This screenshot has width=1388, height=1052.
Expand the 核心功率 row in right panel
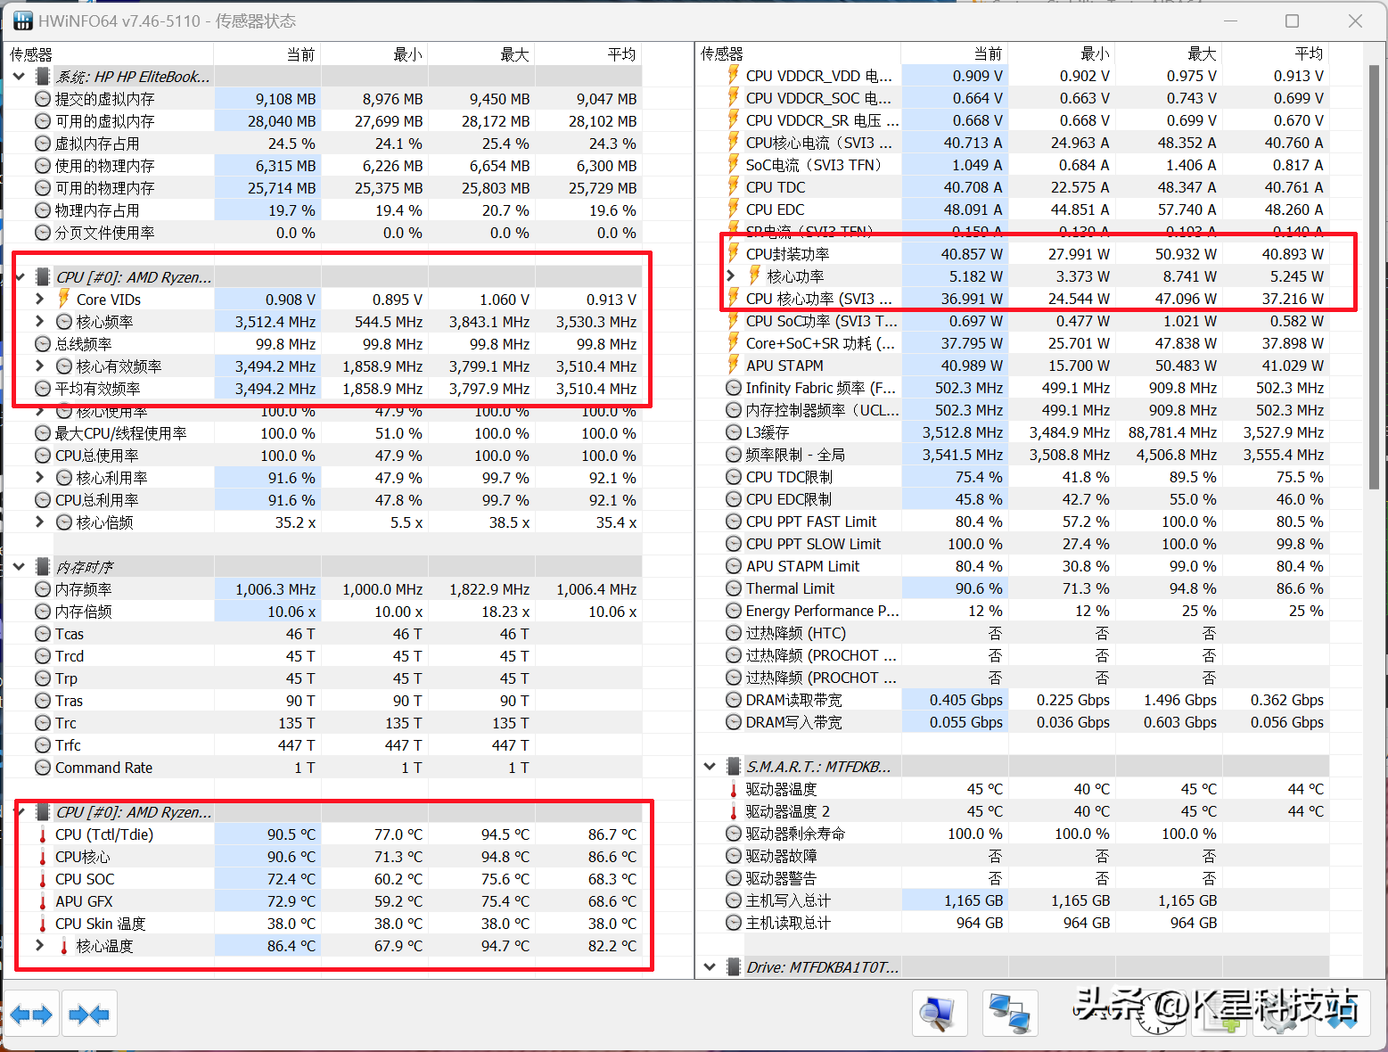pos(731,276)
